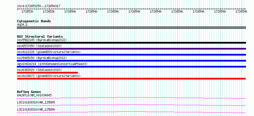Open the nsv6570050 (Sedlazeck2020) variant label
This screenshot has width=254, height=116.
(39, 46)
